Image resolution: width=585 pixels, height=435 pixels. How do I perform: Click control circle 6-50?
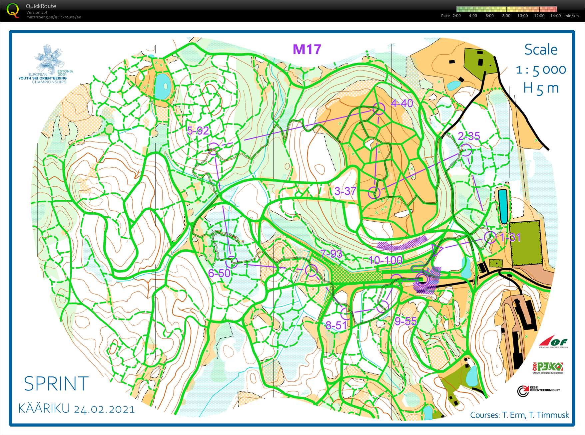coord(232,262)
